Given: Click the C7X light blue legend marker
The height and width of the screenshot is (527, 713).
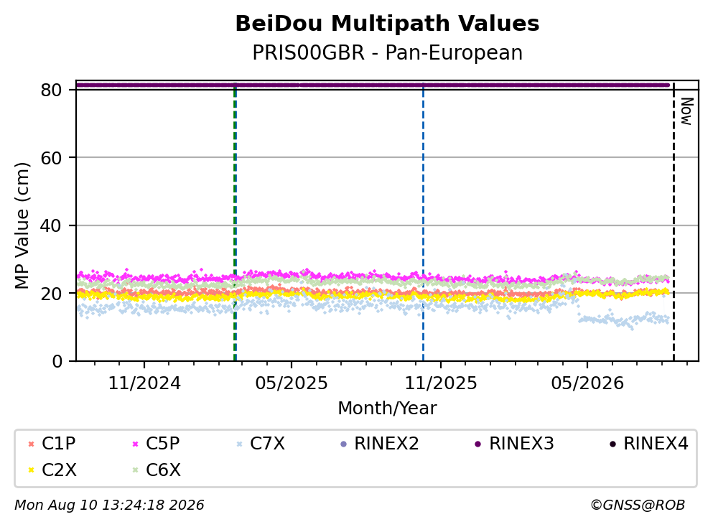Looking at the screenshot, I should click(239, 444).
